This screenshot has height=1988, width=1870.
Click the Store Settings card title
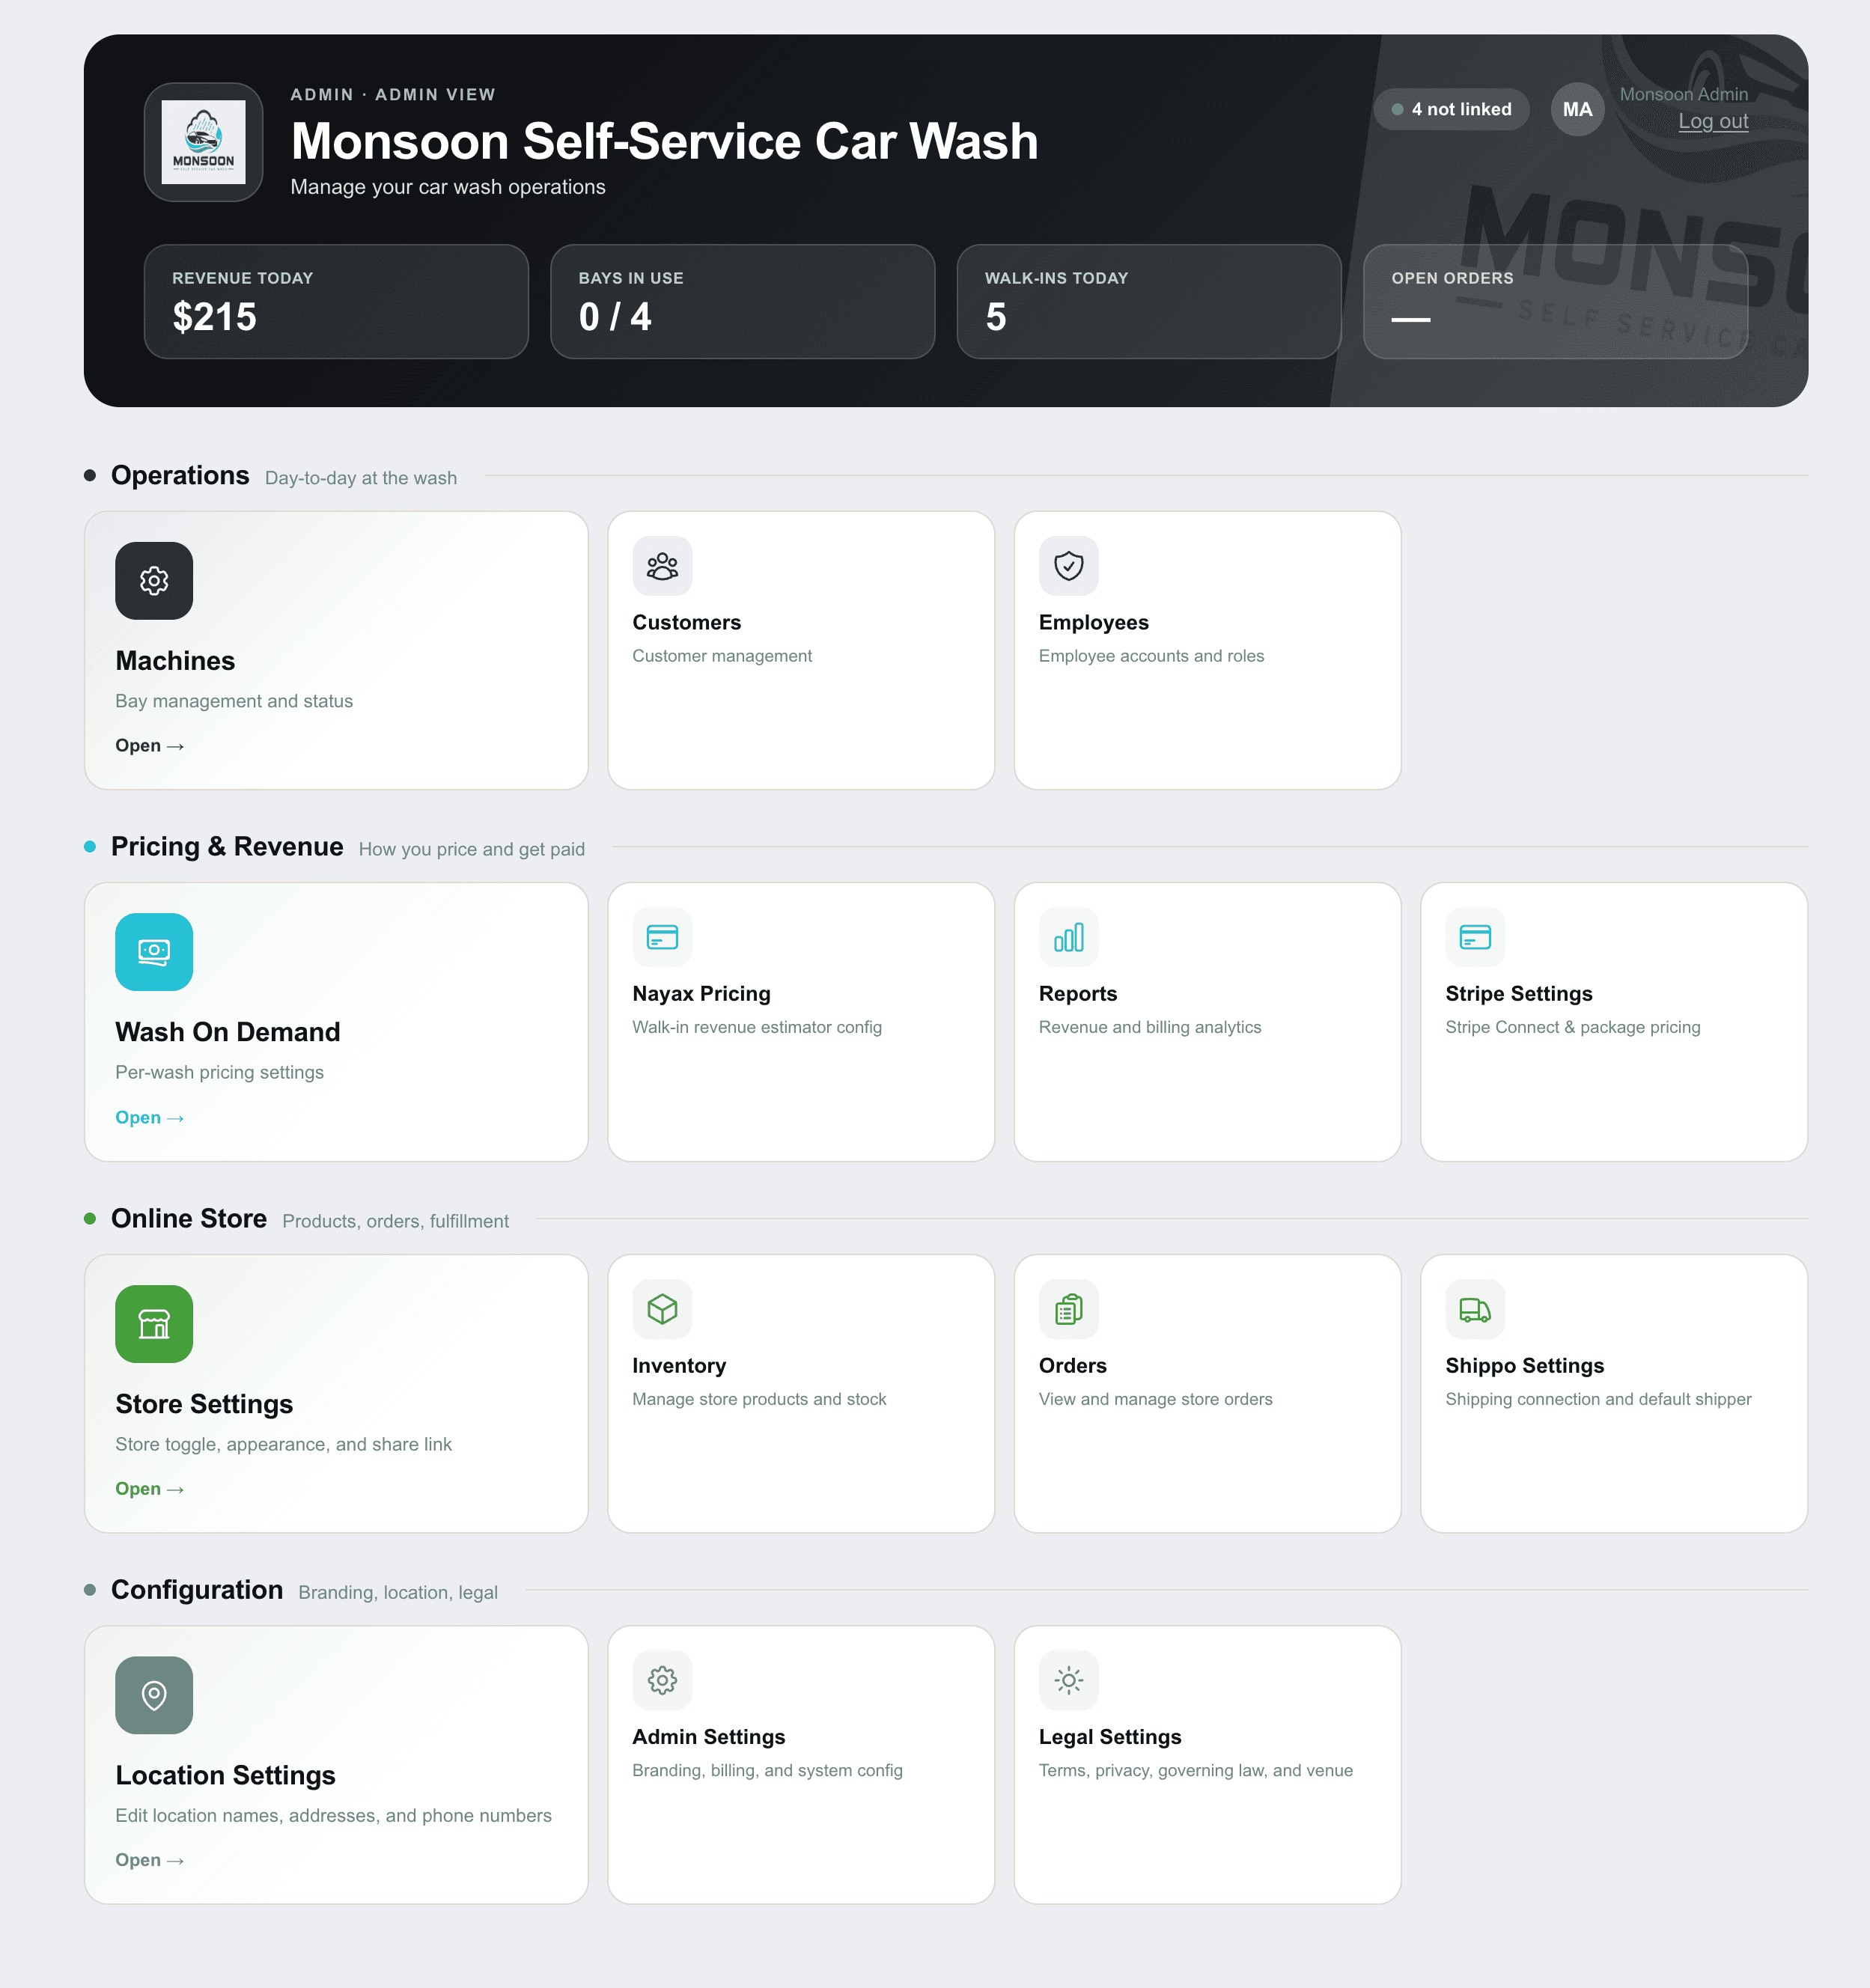(x=204, y=1404)
